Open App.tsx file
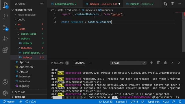This screenshot has height=104, width=185. click(24, 72)
